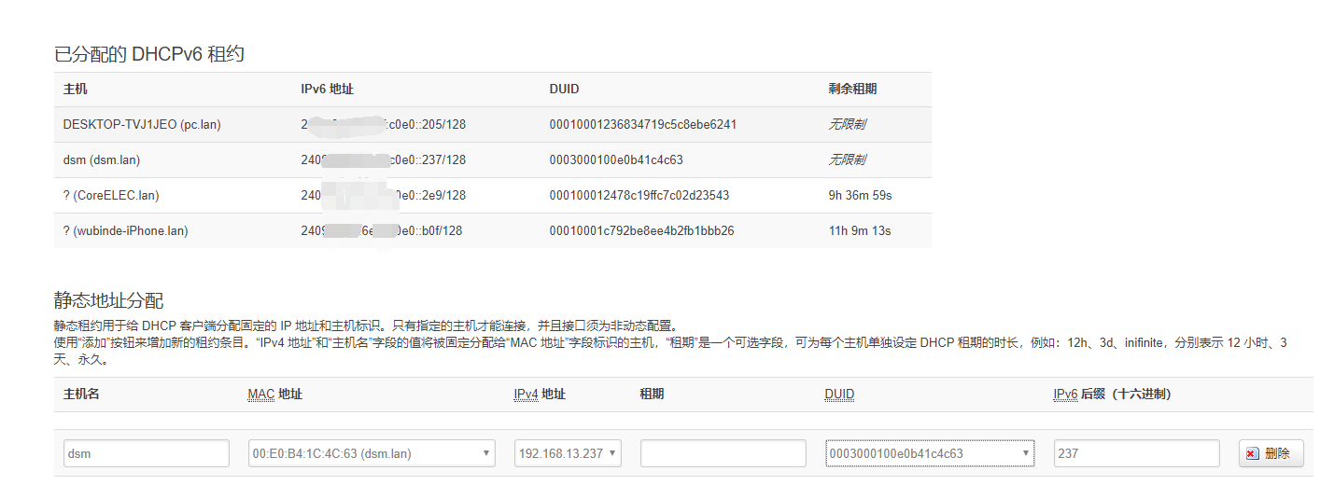The height and width of the screenshot is (485, 1320).
Task: Click the DUID value 0003000100e0b41c4c63 in leases table
Action: pos(616,159)
